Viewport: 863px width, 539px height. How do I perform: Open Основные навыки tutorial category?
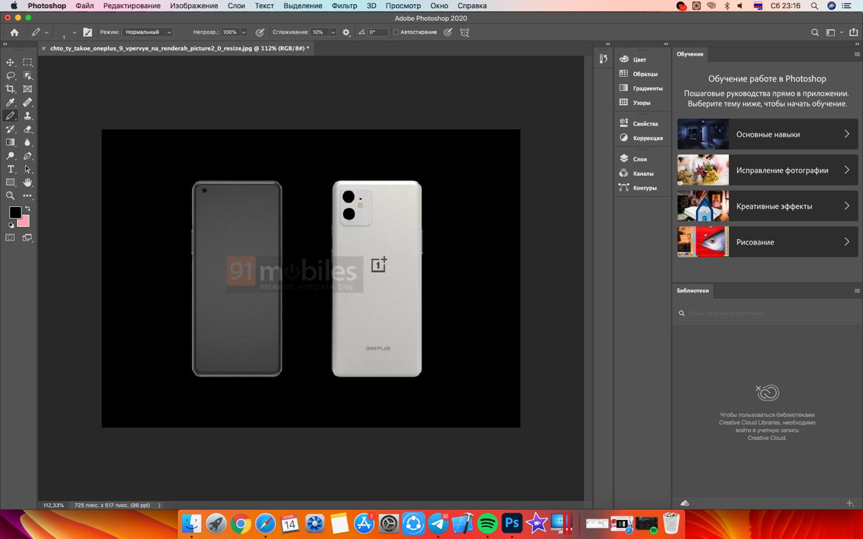click(767, 134)
